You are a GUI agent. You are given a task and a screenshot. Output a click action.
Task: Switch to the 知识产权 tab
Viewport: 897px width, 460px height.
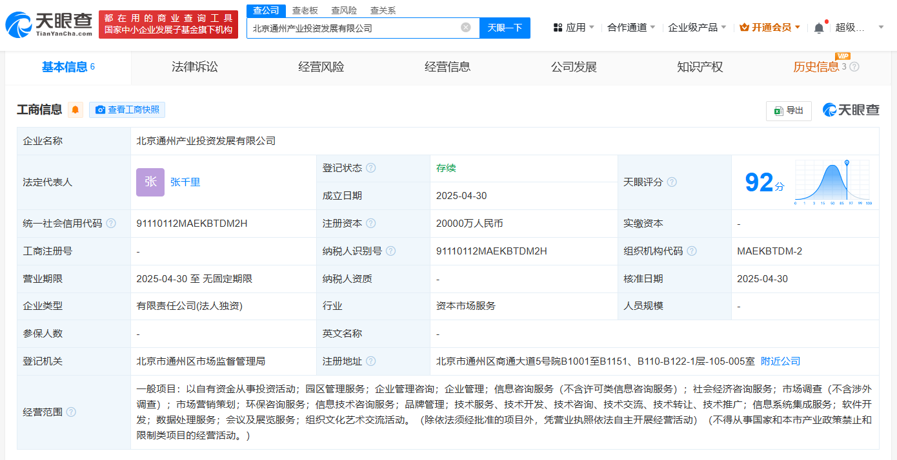(700, 67)
